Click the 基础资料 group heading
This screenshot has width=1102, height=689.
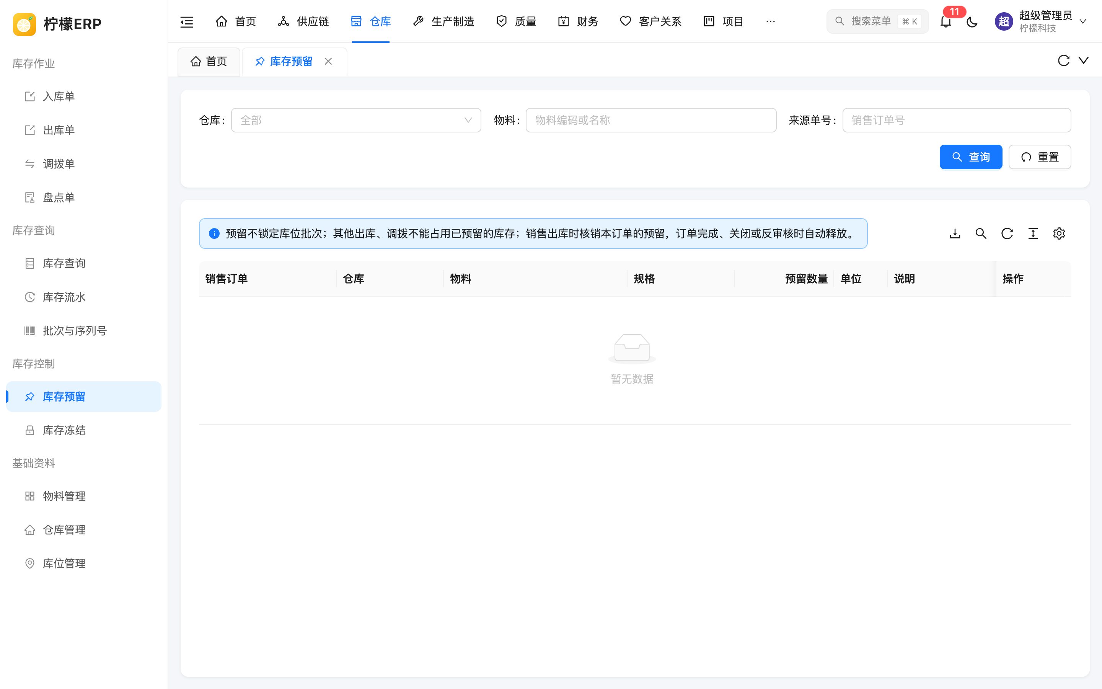34,463
